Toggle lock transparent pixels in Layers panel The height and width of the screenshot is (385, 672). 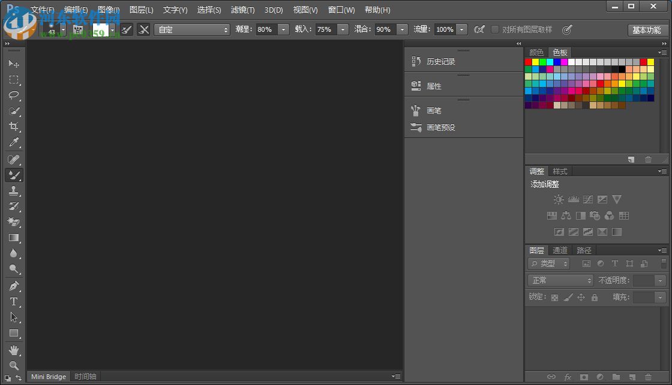pyautogui.click(x=554, y=297)
